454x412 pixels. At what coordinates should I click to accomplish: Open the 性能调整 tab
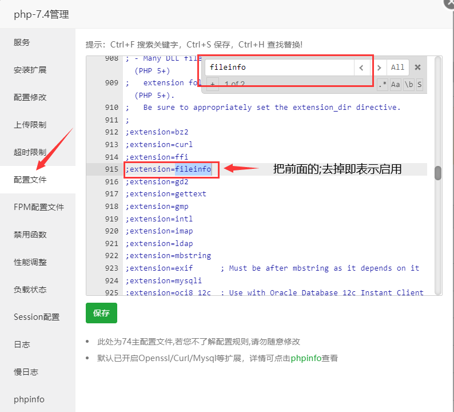point(38,262)
